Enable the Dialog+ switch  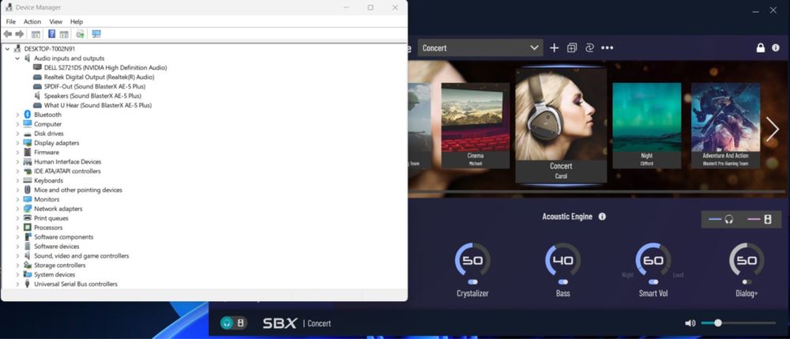(x=747, y=282)
